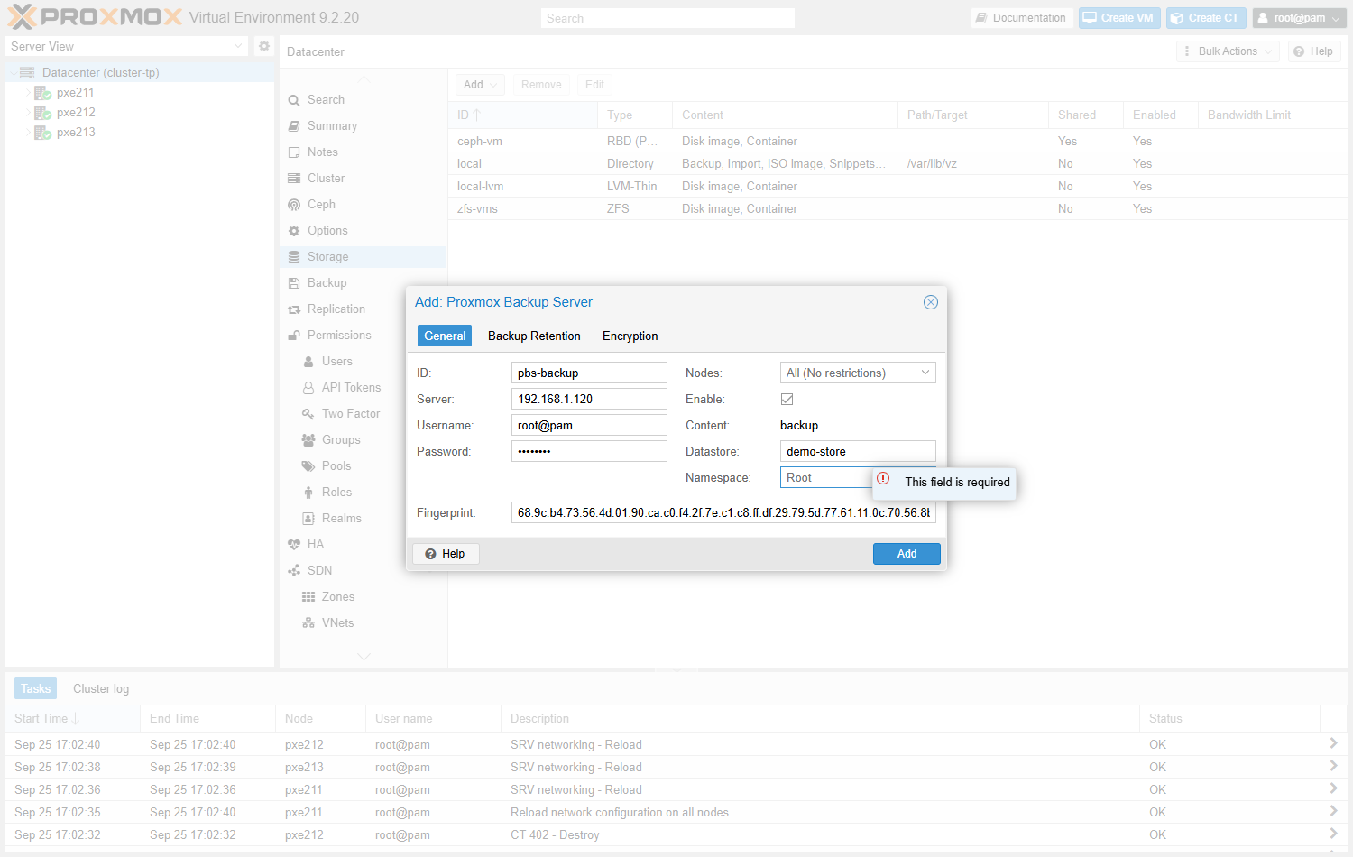Click the dialog Help button

click(x=446, y=554)
